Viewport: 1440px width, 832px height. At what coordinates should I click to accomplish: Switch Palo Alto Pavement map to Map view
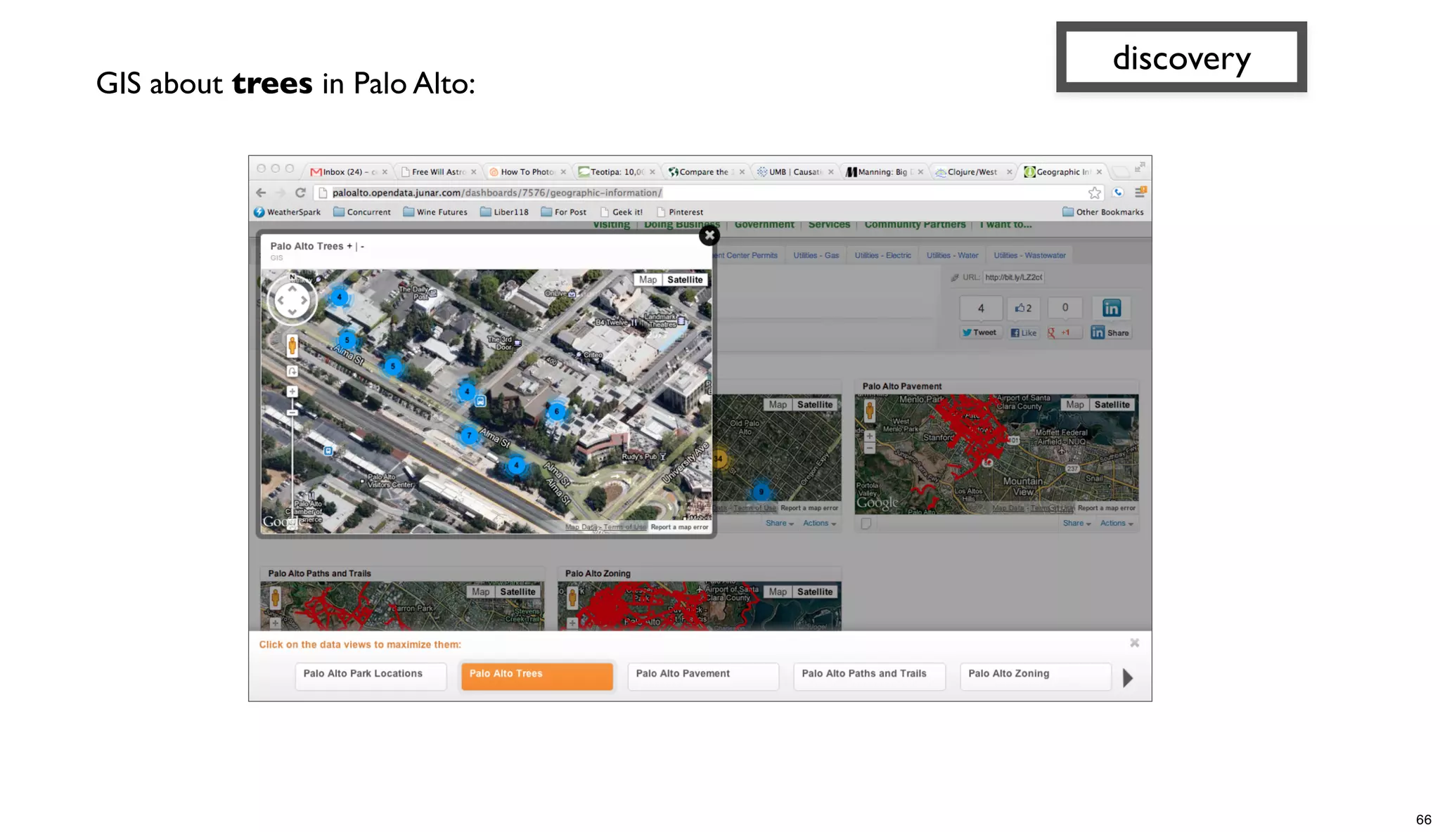[x=1074, y=405]
